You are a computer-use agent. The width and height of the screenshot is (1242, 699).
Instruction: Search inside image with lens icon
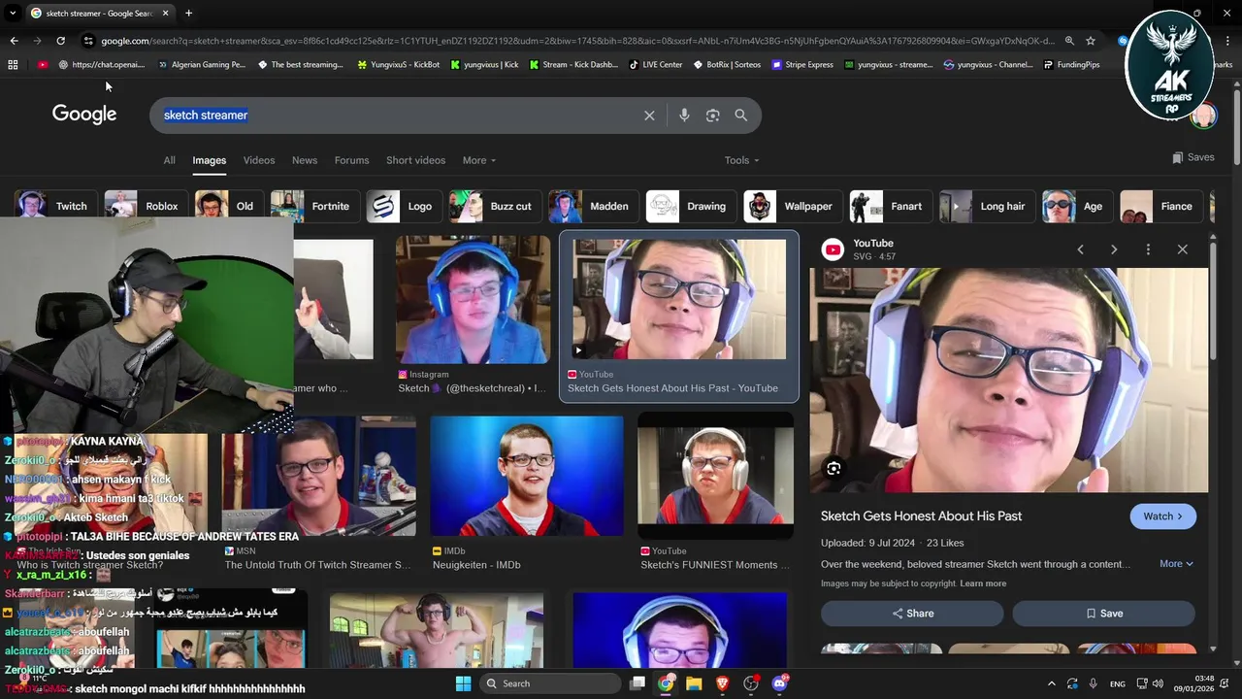[x=833, y=469]
